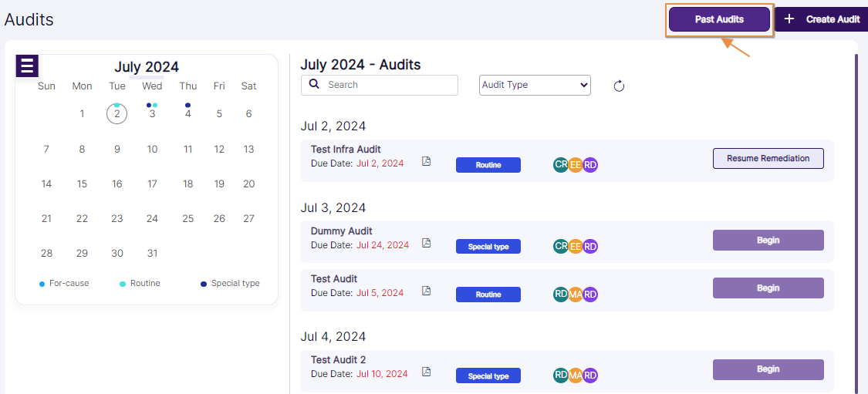Click the Jul 3, 2024 section heading

(333, 207)
